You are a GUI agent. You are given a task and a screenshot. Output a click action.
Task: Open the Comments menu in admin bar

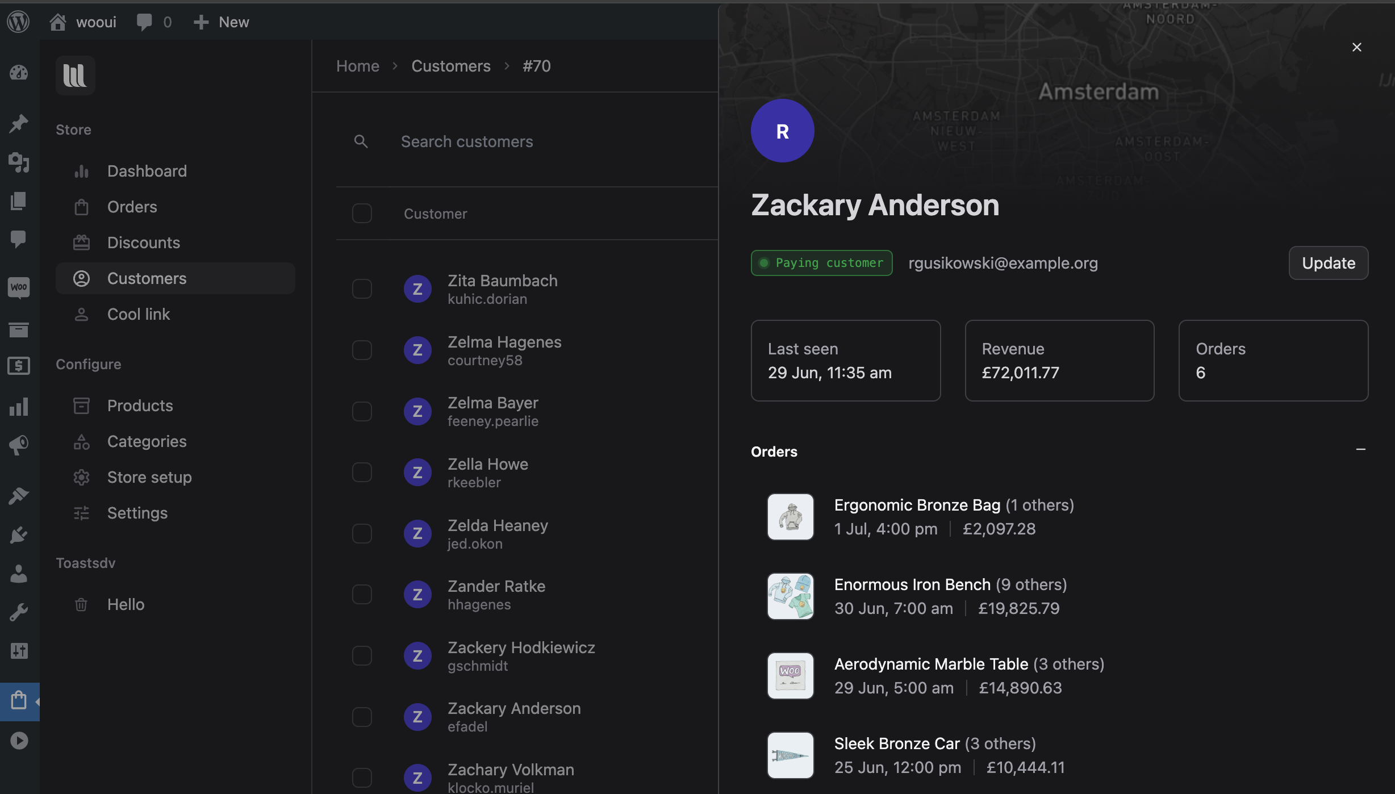[153, 22]
